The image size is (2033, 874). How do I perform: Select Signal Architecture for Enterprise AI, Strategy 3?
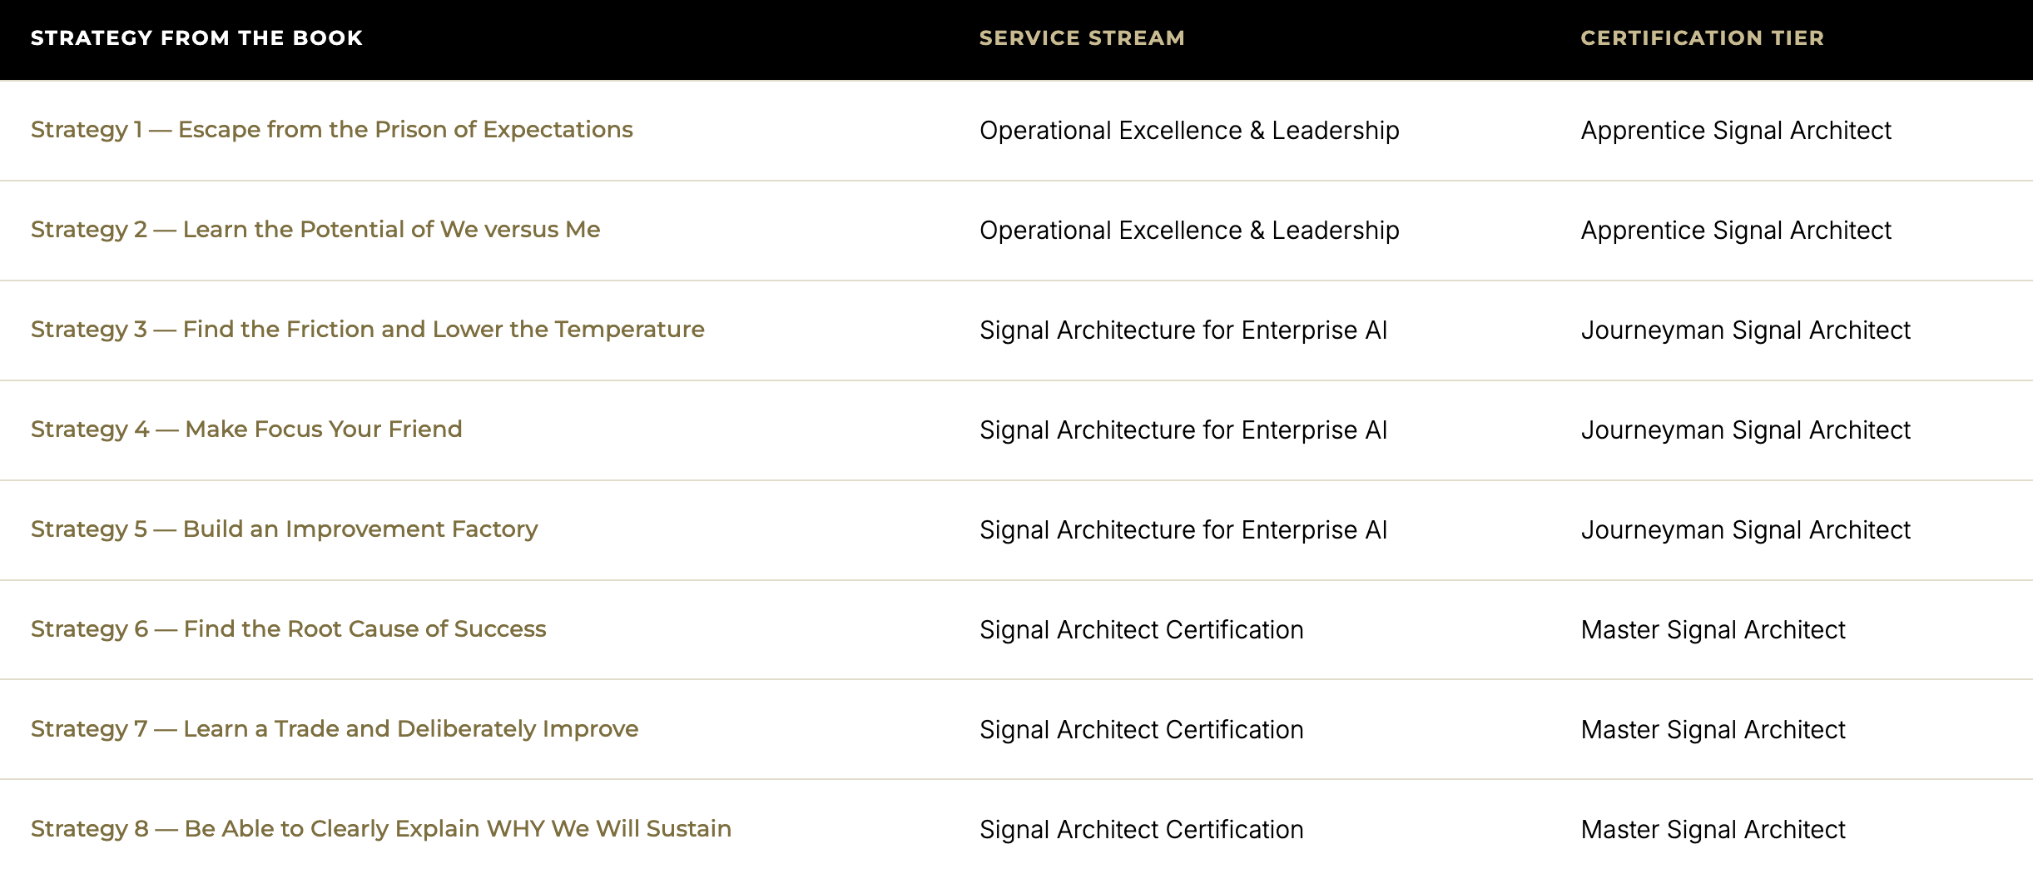[1183, 330]
